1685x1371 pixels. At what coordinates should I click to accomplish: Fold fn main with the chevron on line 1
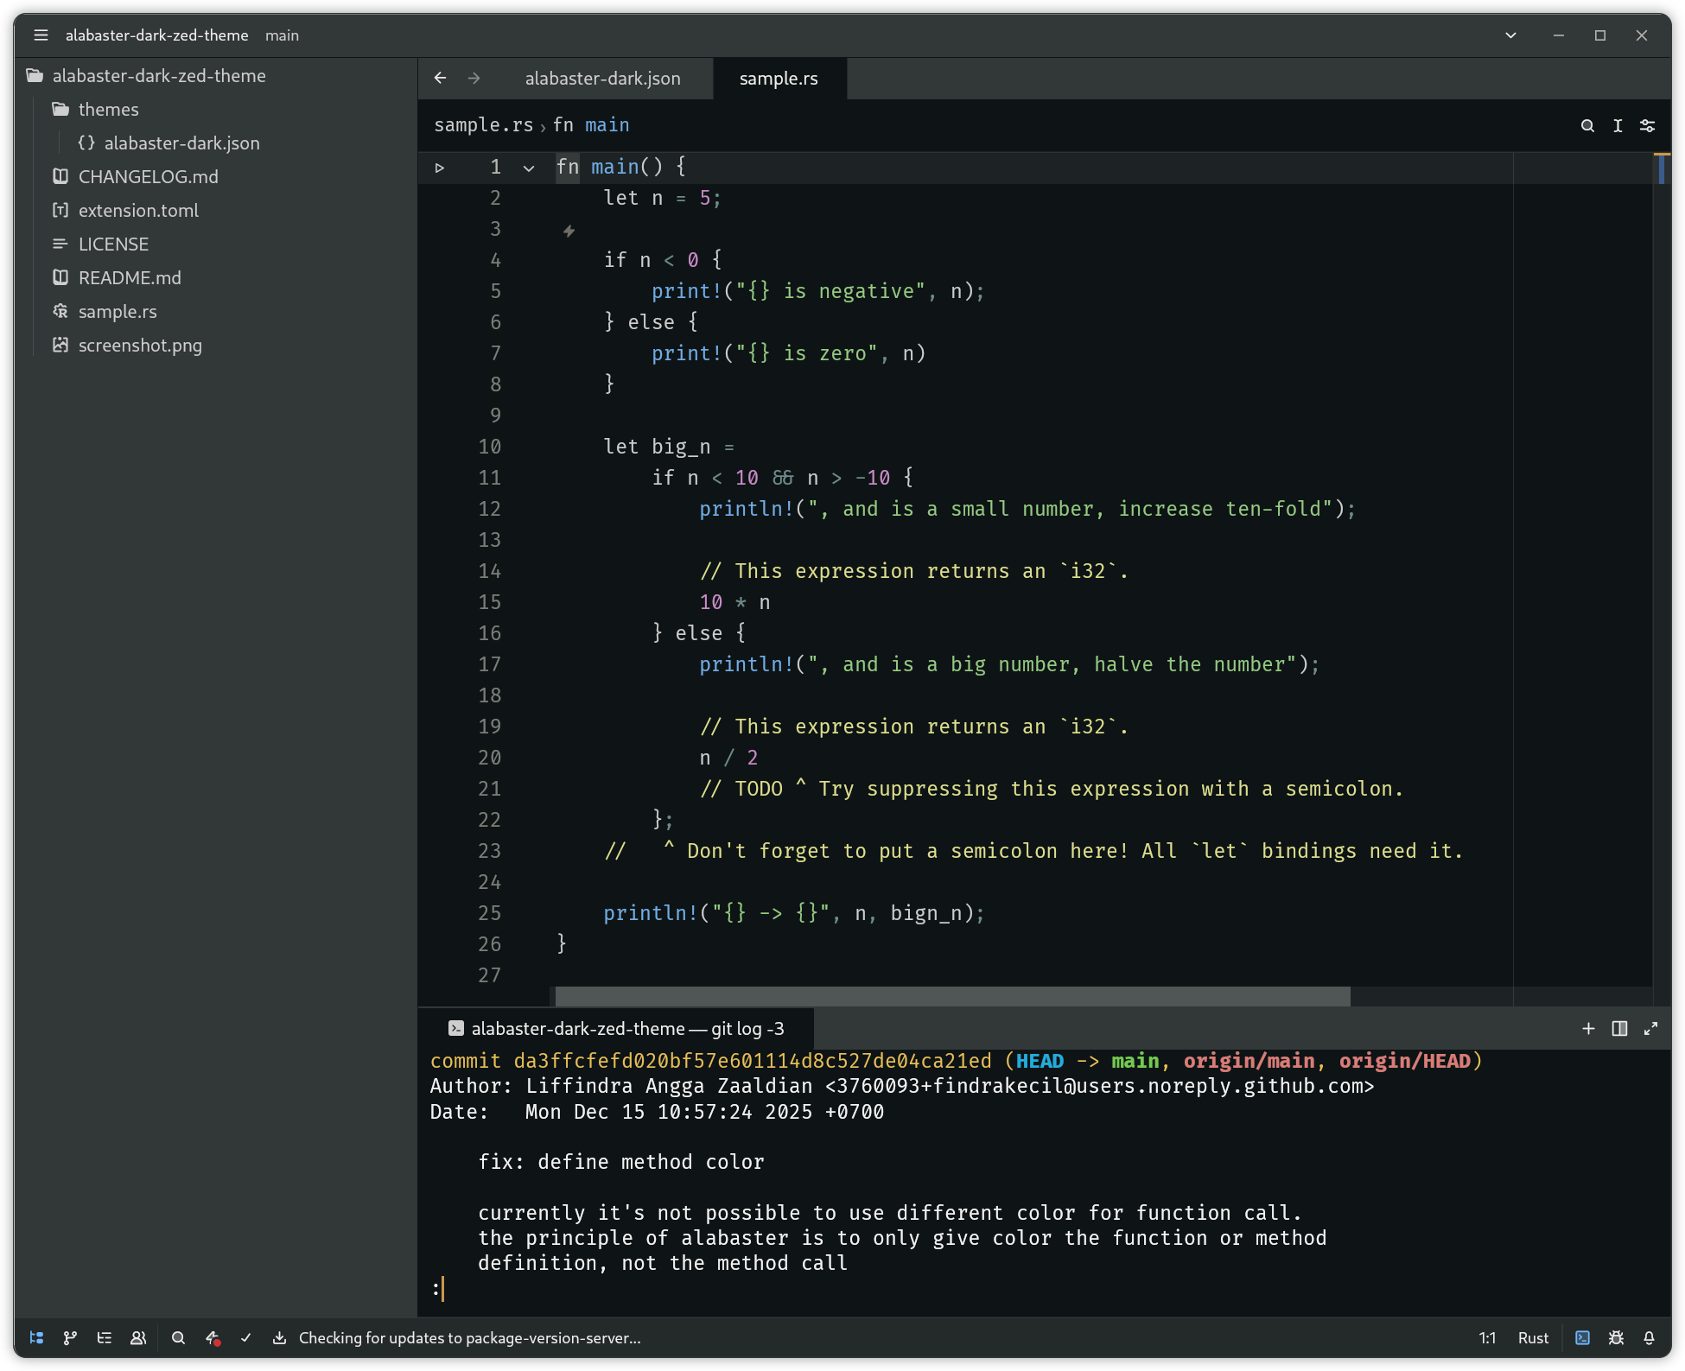tap(529, 168)
